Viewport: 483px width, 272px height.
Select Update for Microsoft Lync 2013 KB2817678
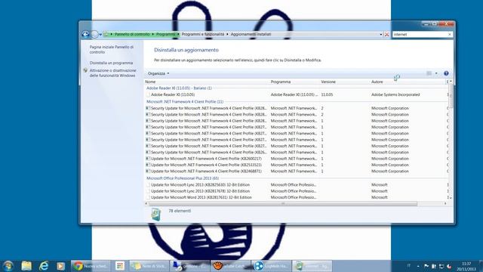297,191
